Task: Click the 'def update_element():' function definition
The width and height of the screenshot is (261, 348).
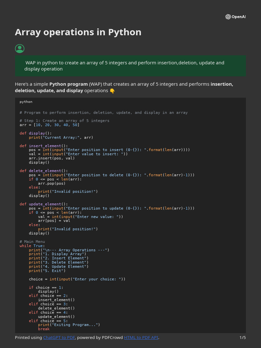Action: click(x=43, y=204)
